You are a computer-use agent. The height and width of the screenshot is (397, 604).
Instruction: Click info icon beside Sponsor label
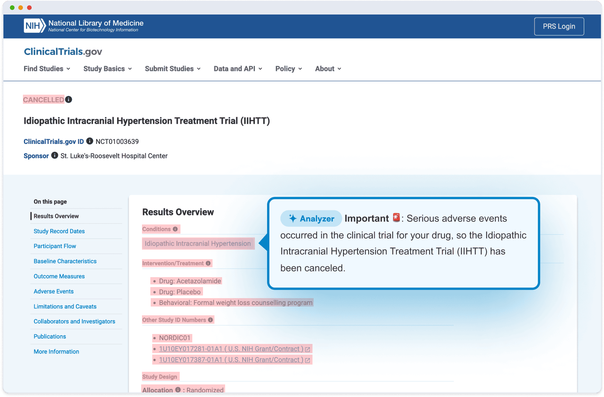tap(55, 155)
